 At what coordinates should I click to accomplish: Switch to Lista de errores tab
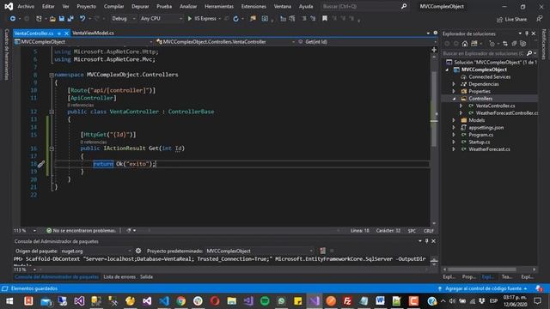(119, 276)
